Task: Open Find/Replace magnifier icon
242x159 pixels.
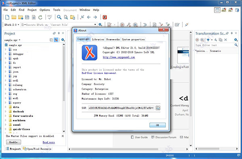Action: pyautogui.click(x=59, y=17)
